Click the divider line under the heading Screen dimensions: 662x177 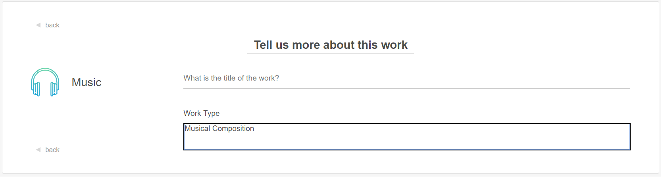tap(331, 53)
